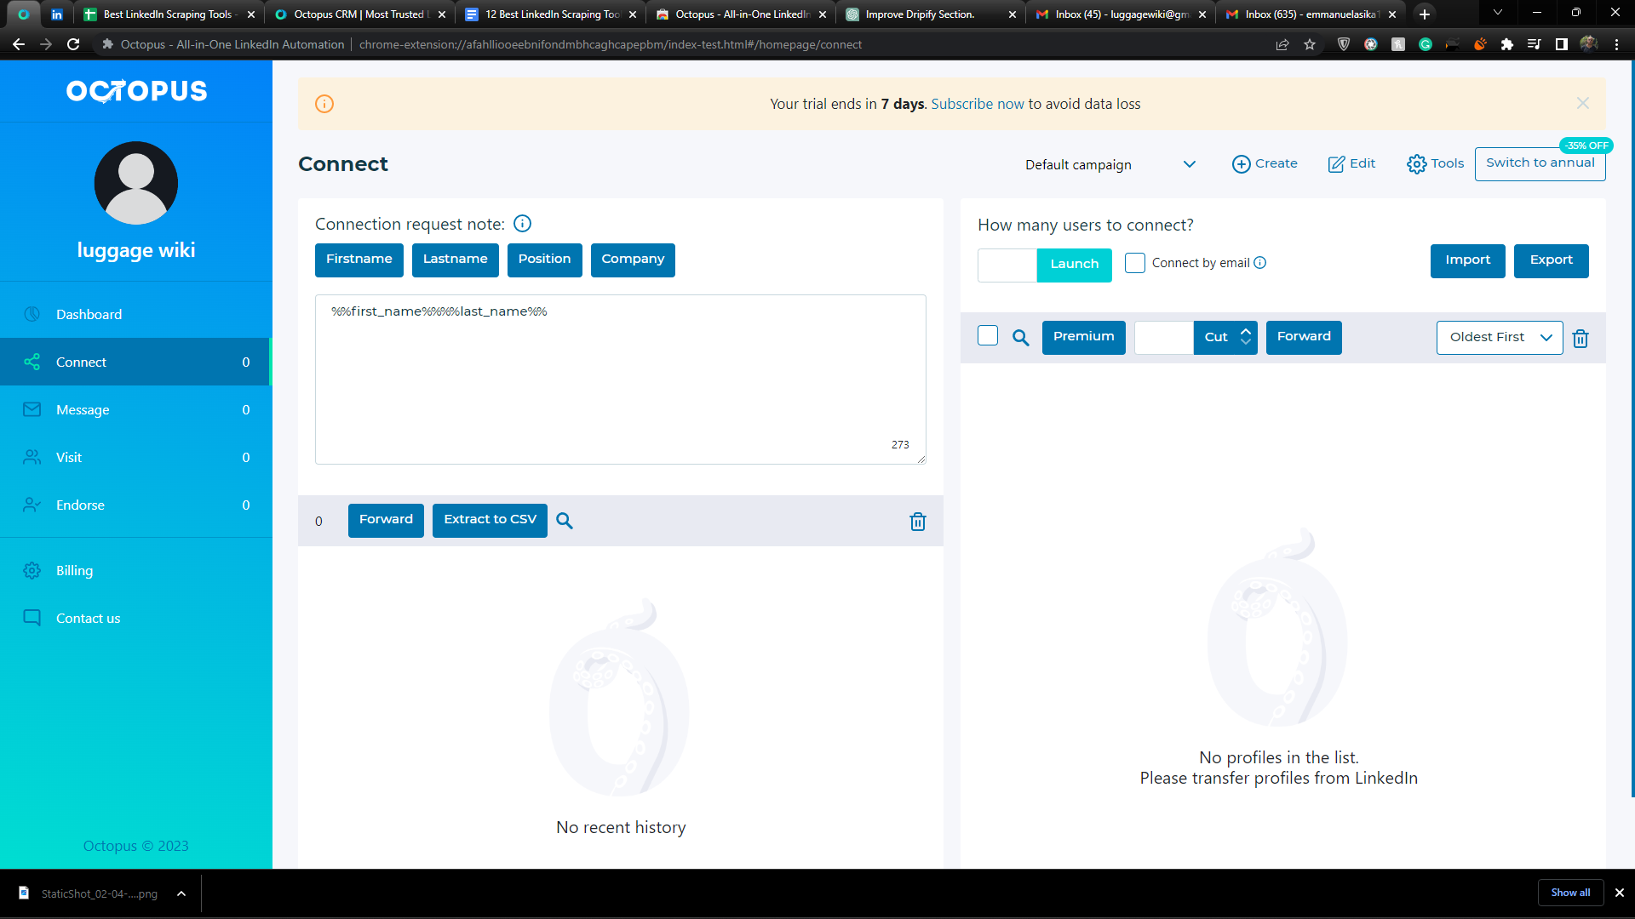Tick the select-all checkbox in profiles toolbar

(x=988, y=336)
